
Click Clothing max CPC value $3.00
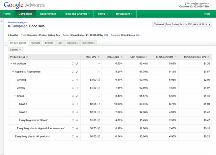[93, 80]
